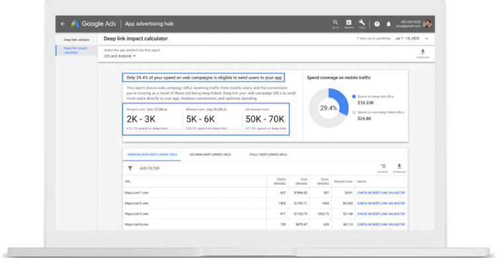
Task: Click App advertising hub title
Action: 149,24
